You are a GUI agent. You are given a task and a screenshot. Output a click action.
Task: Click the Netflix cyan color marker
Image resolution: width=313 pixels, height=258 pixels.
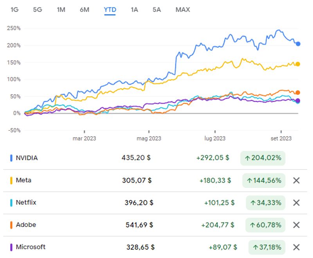click(12, 203)
